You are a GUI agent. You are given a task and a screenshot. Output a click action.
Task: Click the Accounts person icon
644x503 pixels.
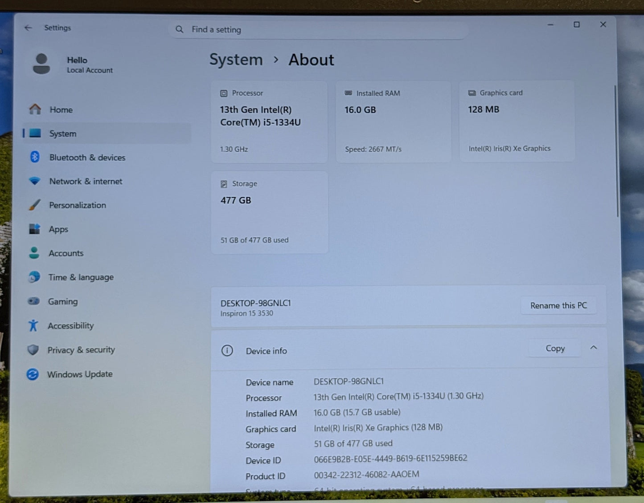click(34, 253)
